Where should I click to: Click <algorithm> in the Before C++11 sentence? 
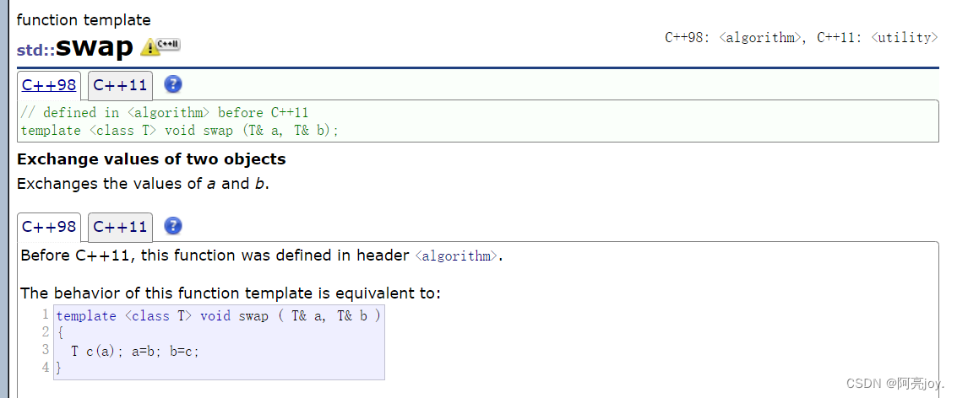coord(456,256)
